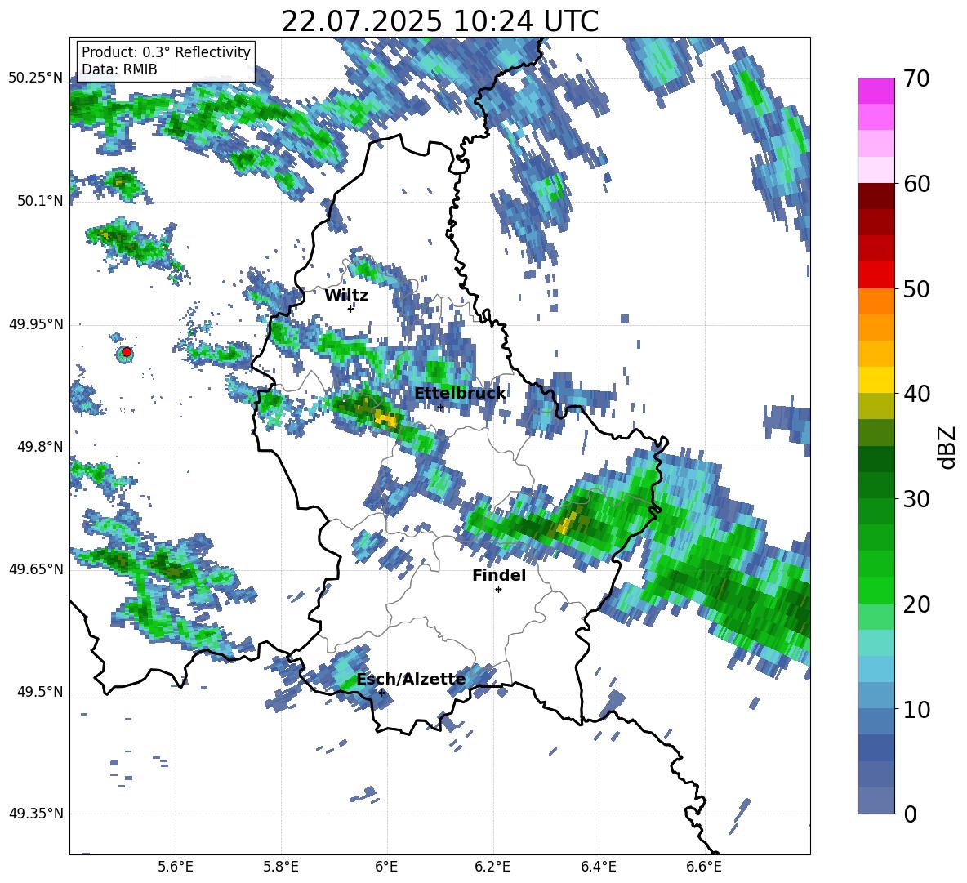Click the red radar location marker
This screenshot has width=967, height=883.
(127, 352)
